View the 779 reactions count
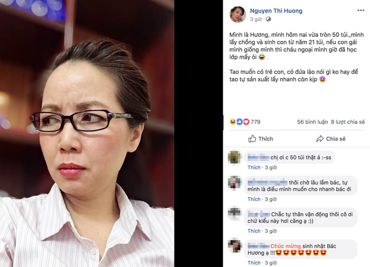 coord(256,122)
